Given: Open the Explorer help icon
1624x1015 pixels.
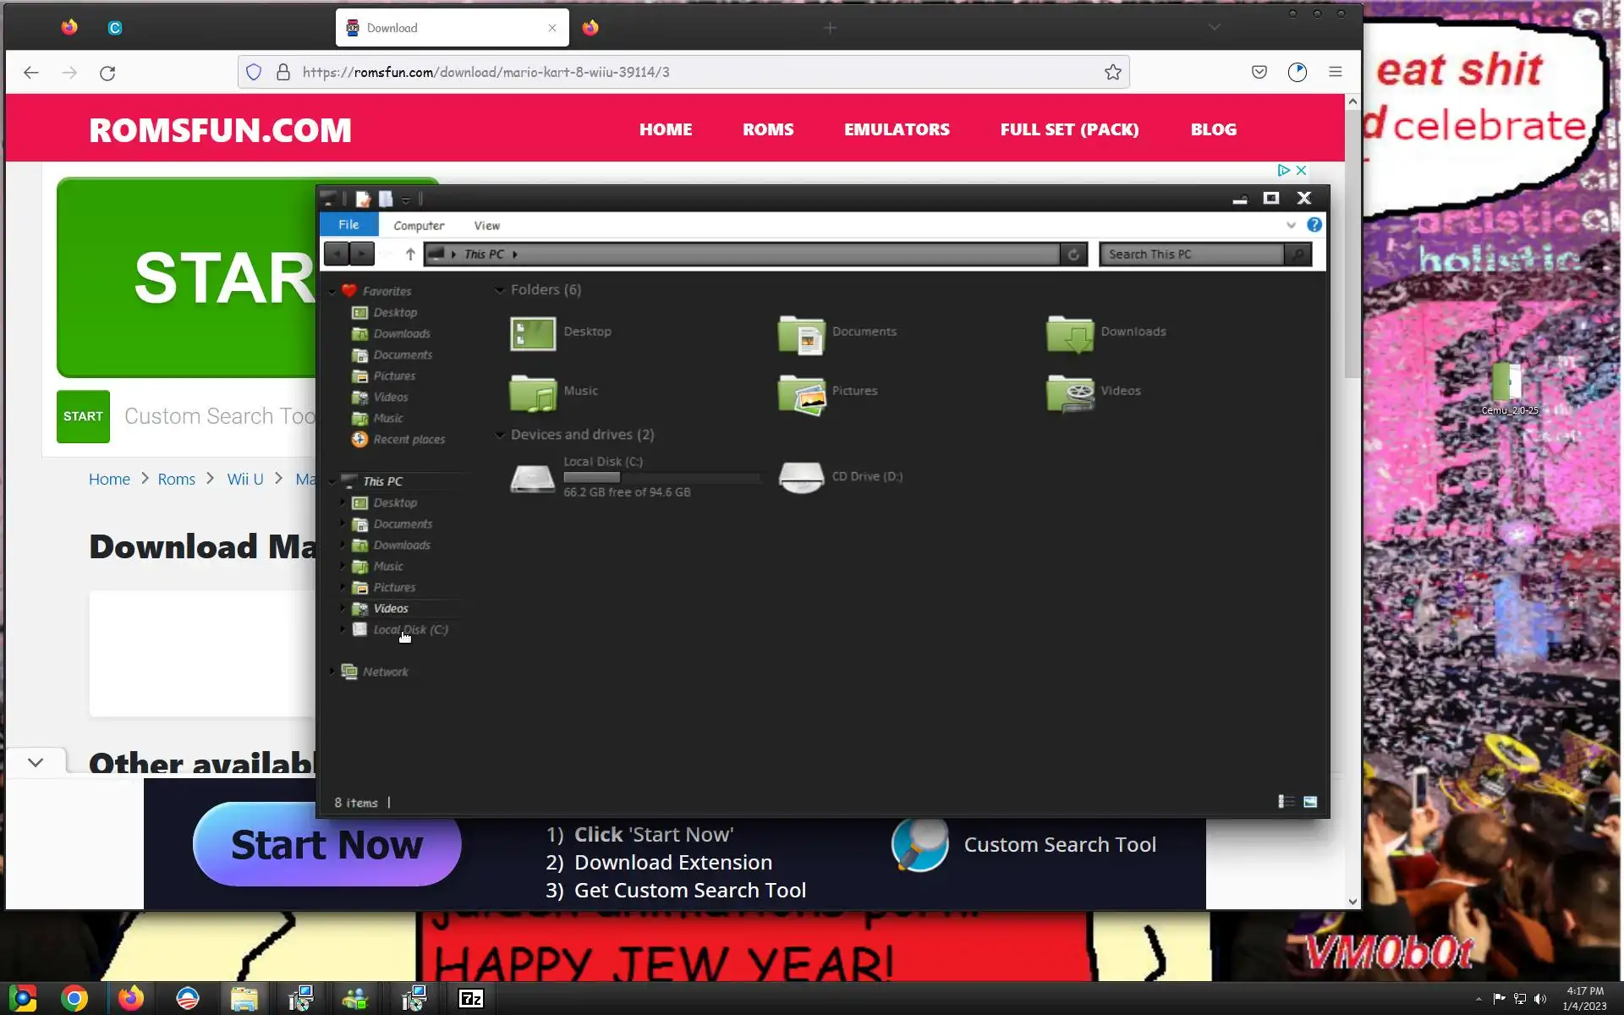Looking at the screenshot, I should 1314,225.
